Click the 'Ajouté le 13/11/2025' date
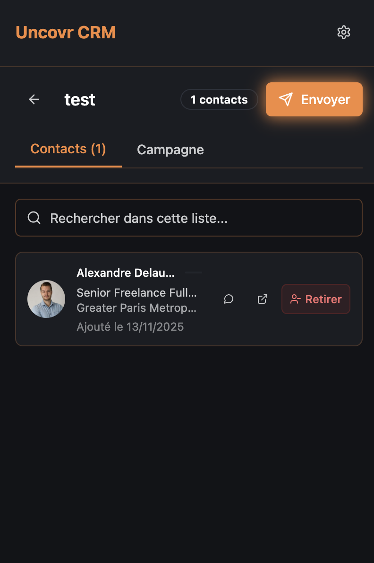374x563 pixels. click(x=130, y=327)
